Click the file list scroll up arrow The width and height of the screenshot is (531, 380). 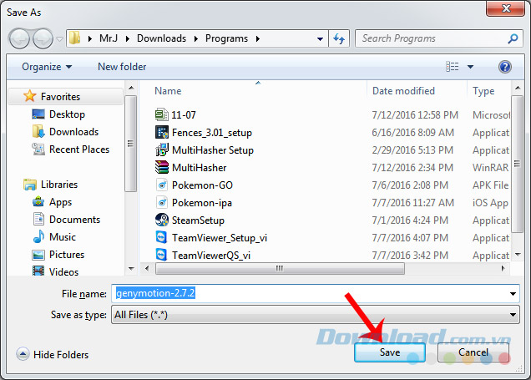pyautogui.click(x=518, y=88)
